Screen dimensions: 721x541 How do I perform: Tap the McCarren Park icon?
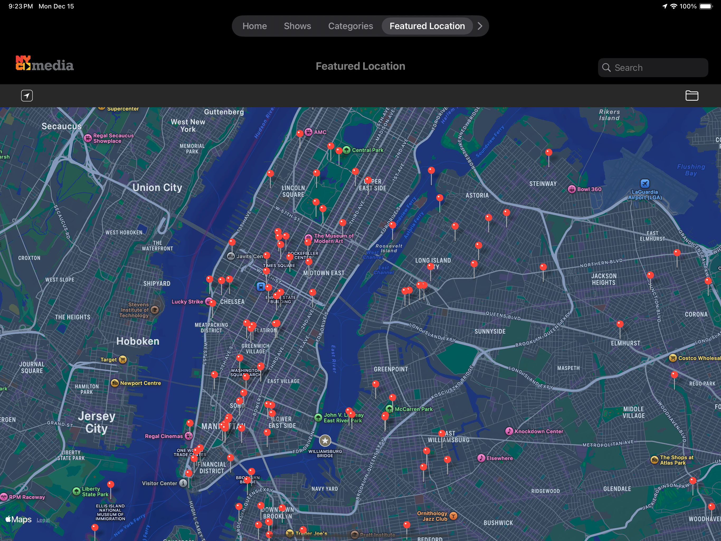[x=389, y=409]
